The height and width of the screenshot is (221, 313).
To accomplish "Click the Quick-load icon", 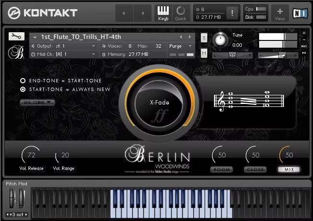I will 181,13.
